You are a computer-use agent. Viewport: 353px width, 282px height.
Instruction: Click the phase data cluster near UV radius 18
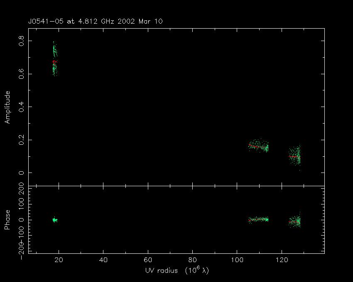tap(55, 220)
